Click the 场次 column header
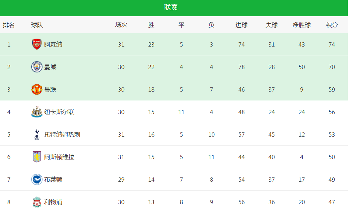 (x=121, y=25)
